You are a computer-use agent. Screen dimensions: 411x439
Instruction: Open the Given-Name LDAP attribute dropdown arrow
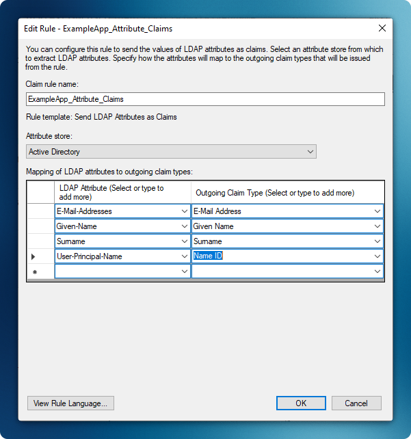[185, 226]
